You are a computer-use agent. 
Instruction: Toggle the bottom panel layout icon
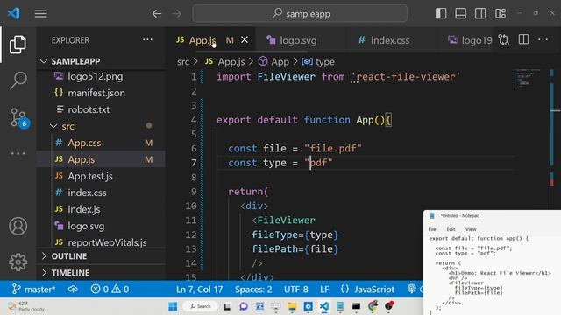coord(460,14)
